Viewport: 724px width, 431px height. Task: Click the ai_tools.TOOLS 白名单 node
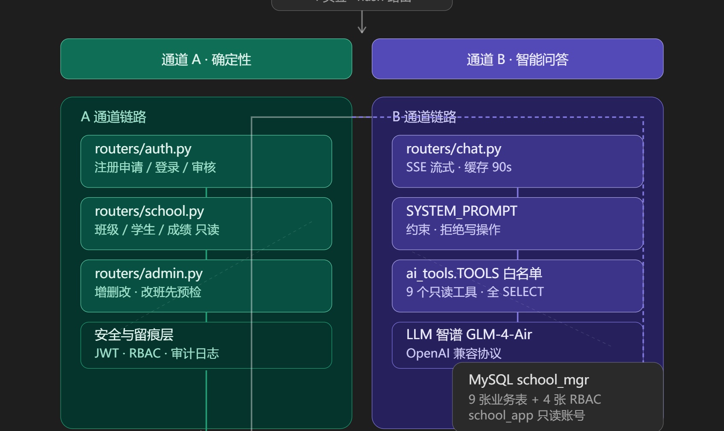(517, 286)
